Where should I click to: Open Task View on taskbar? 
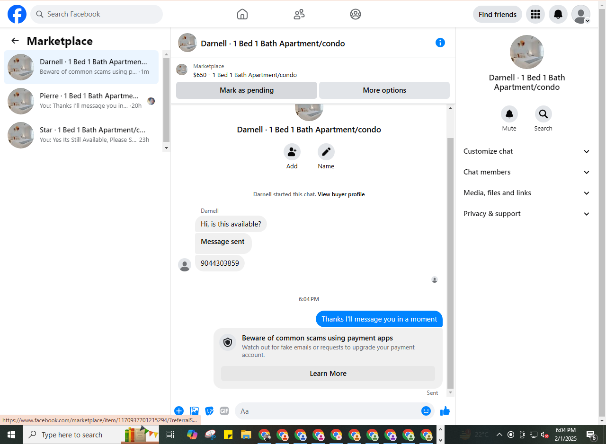pos(170,435)
